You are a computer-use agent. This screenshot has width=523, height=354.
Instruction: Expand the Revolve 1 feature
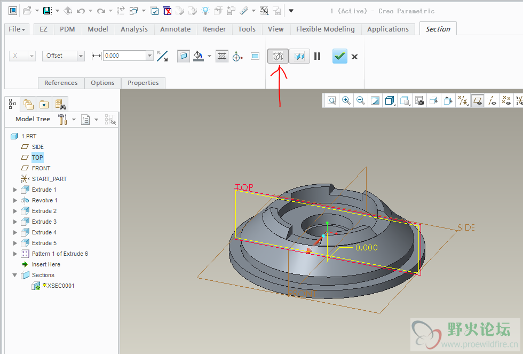[x=15, y=200]
